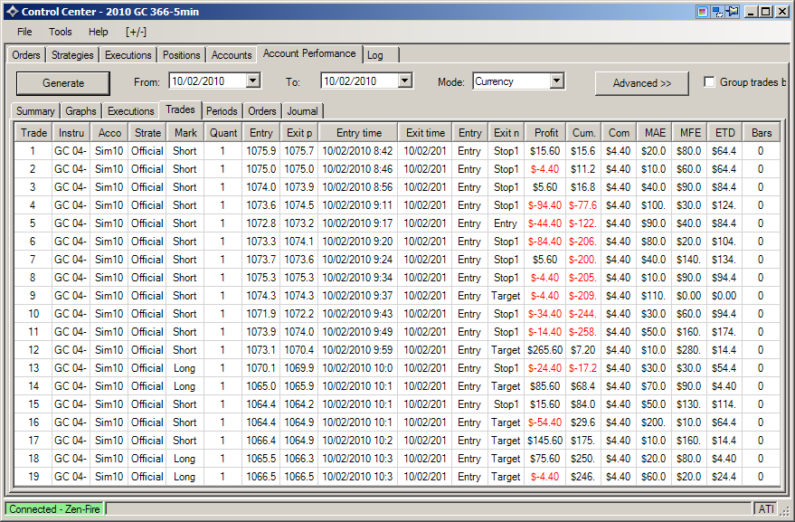Open the Positions tab
Image resolution: width=795 pixels, height=522 pixels.
click(x=182, y=55)
